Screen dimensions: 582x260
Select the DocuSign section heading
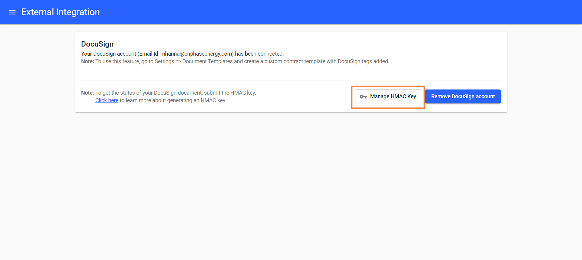97,44
